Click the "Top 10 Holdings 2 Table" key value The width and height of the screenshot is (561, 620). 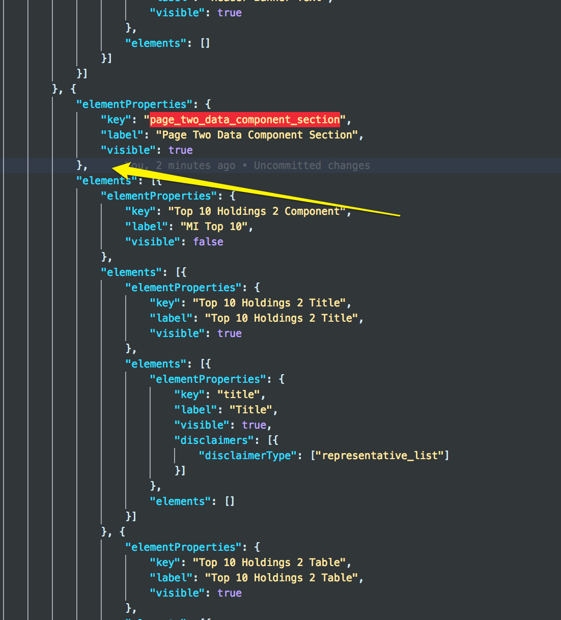pos(269,562)
